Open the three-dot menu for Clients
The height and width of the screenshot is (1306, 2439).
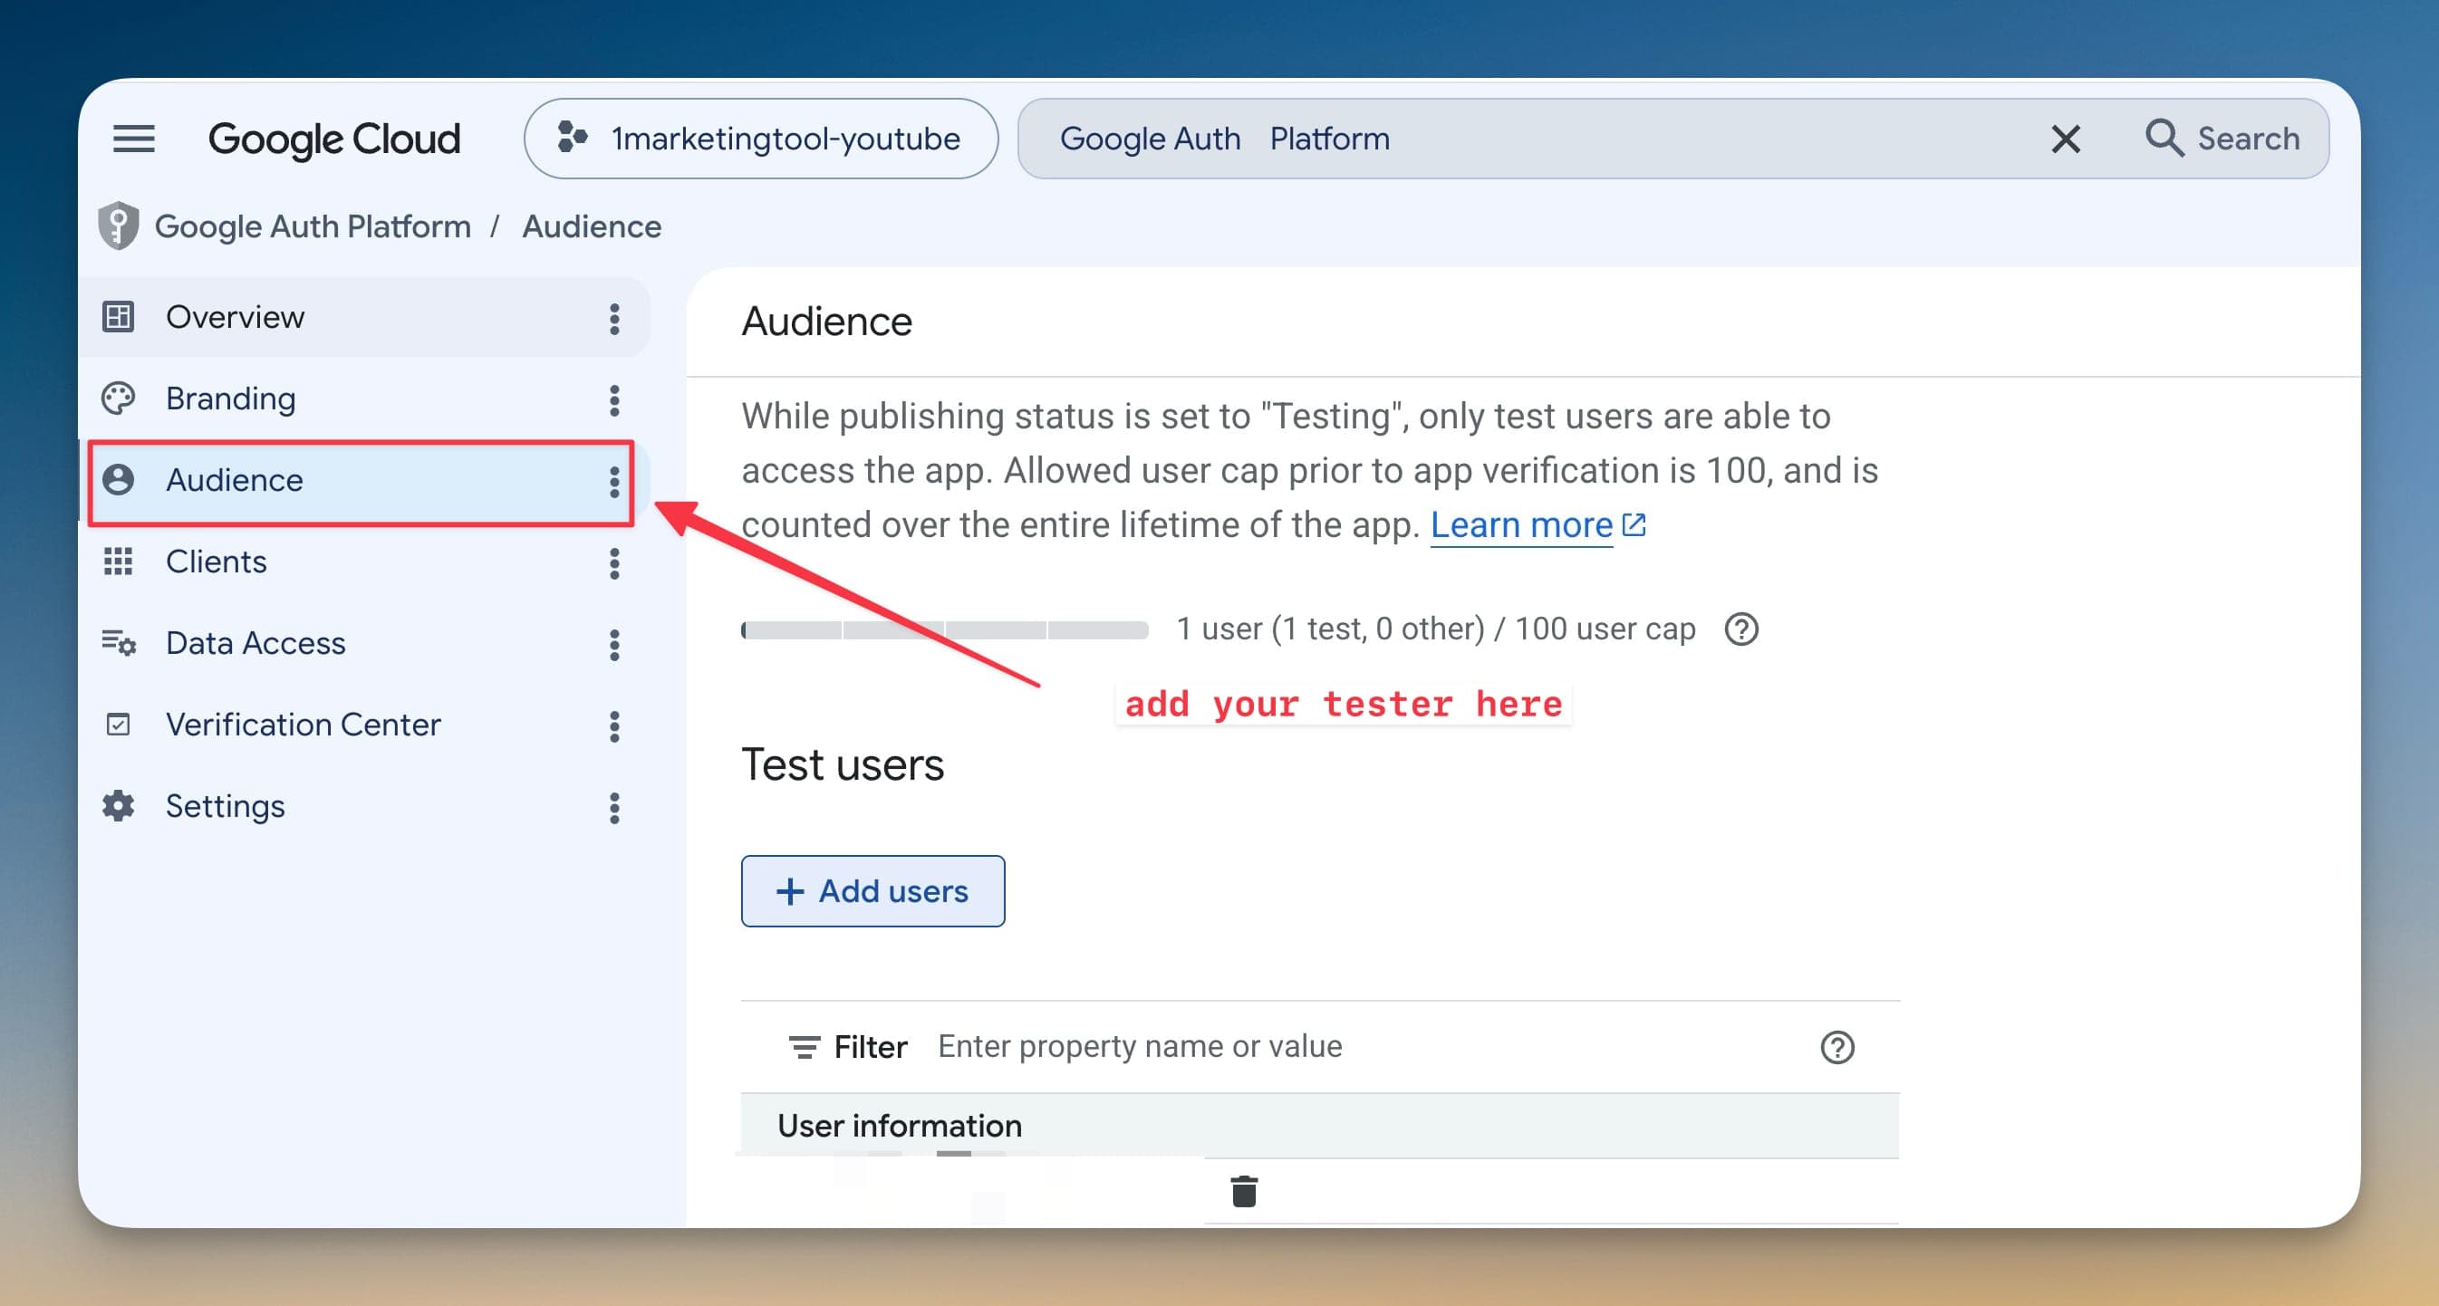tap(614, 563)
